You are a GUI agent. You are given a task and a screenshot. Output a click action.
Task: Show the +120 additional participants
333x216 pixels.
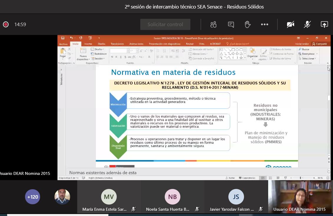(32, 197)
